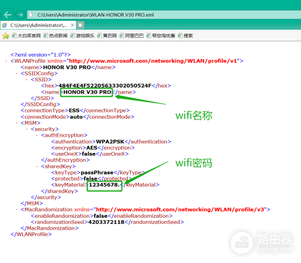Collapse the security node
This screenshot has height=263, width=301.
point(27,129)
